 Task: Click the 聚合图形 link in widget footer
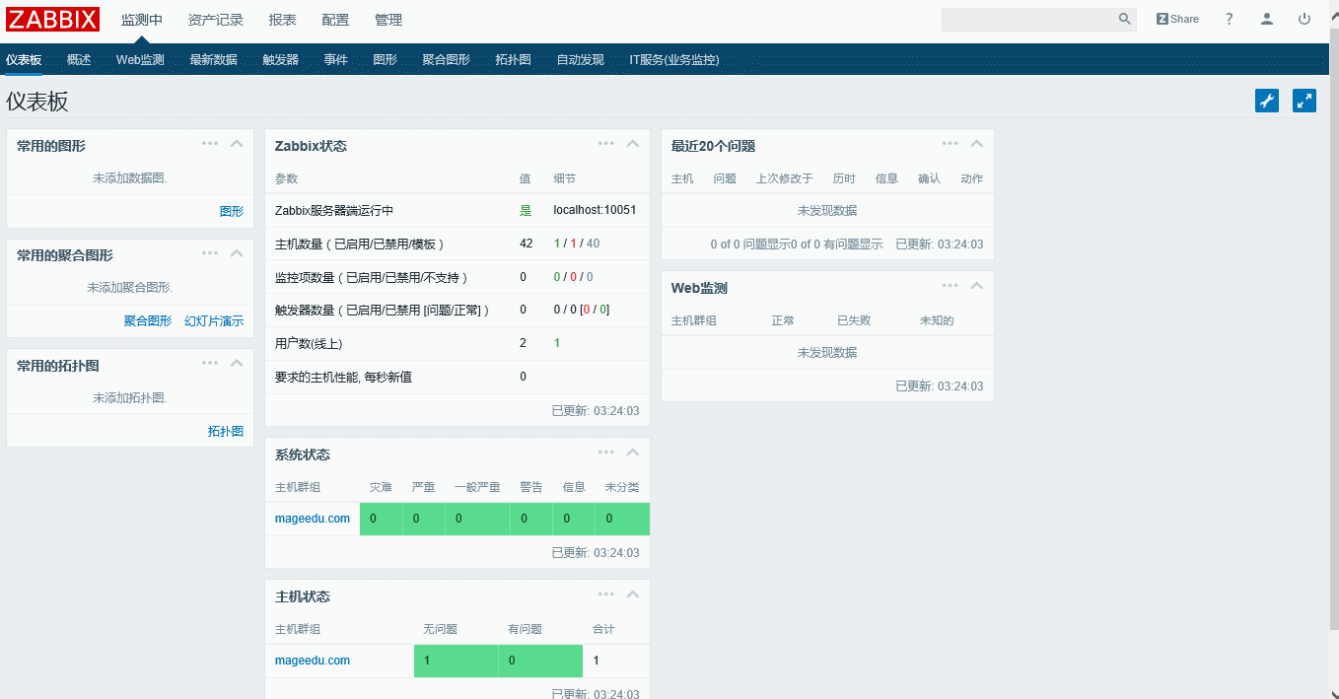(x=148, y=321)
